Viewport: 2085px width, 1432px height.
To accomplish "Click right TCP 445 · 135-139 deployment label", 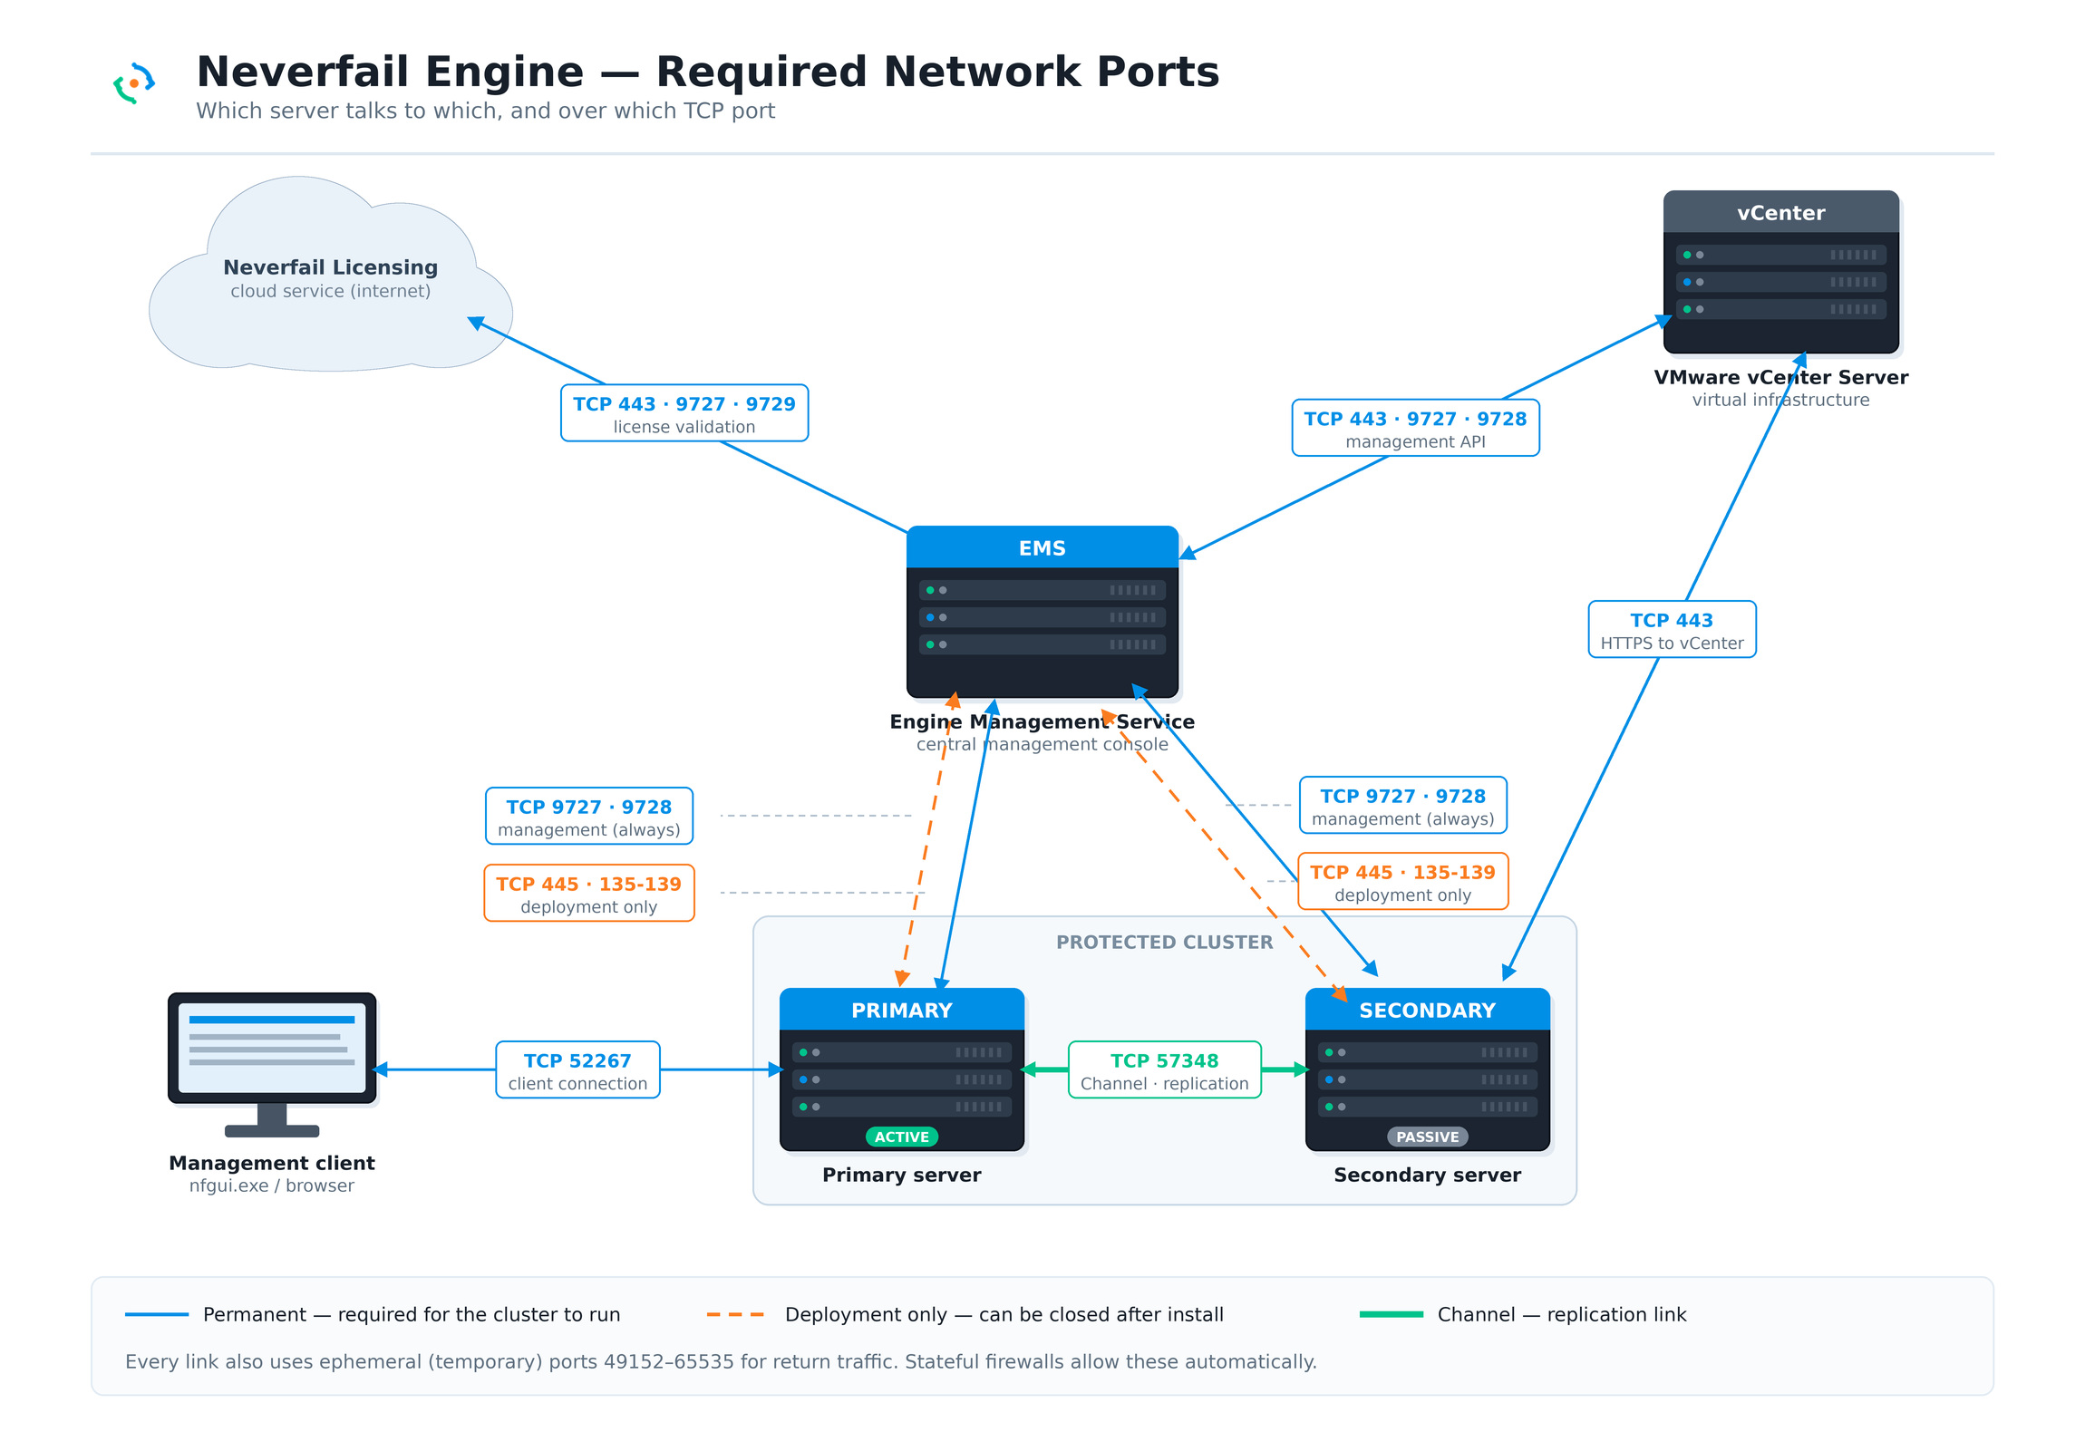I will coord(1403,881).
